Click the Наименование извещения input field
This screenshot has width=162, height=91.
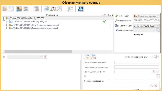[x=137, y=67]
